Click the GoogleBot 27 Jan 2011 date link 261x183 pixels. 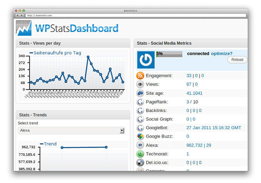[214, 128]
